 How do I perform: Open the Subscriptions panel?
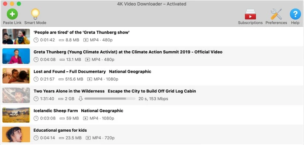(x=250, y=14)
